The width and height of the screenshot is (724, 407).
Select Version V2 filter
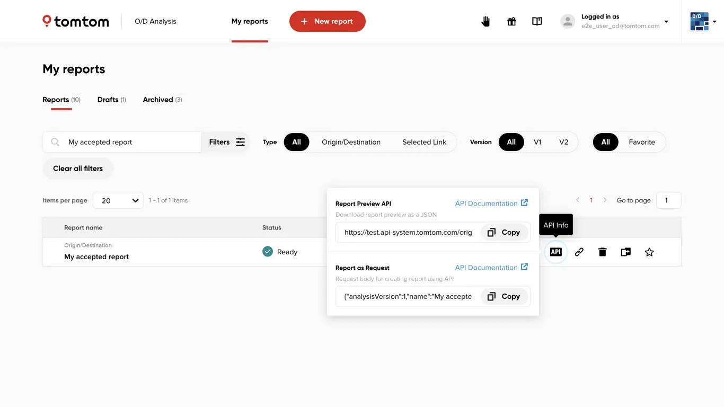pyautogui.click(x=564, y=142)
